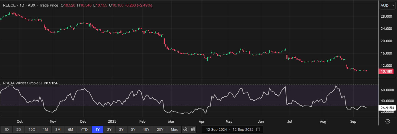
Task: Click the hexagon axis settings icon
Action: [x=387, y=121]
